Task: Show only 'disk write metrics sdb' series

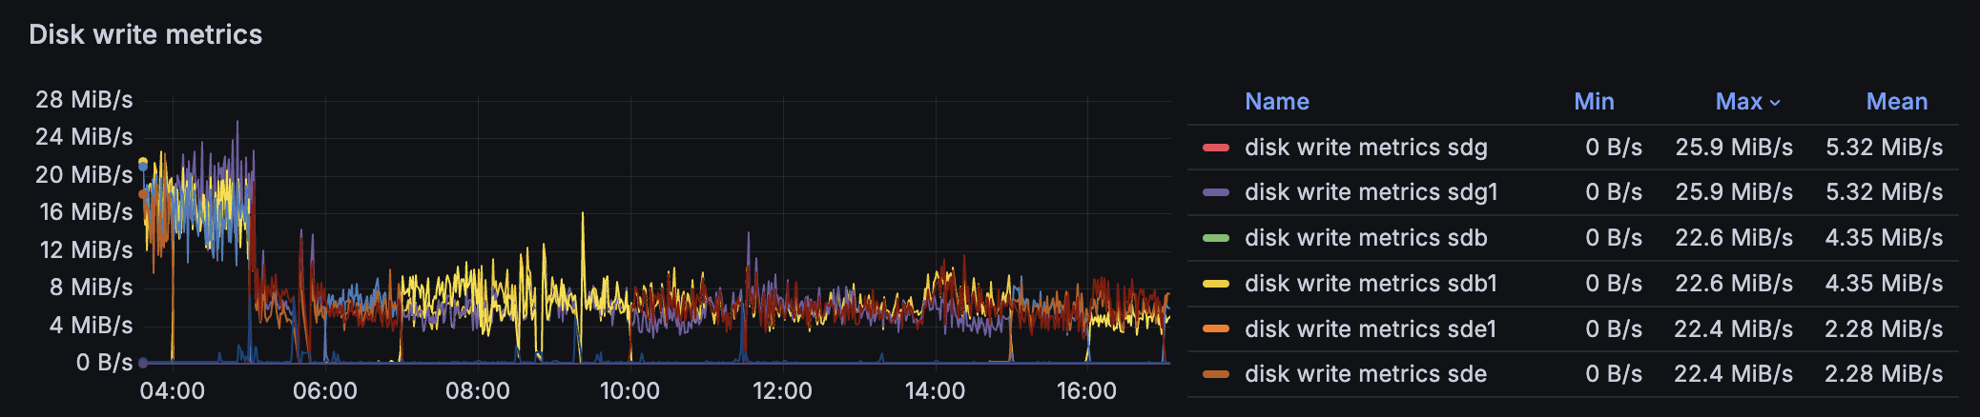Action: [1366, 238]
